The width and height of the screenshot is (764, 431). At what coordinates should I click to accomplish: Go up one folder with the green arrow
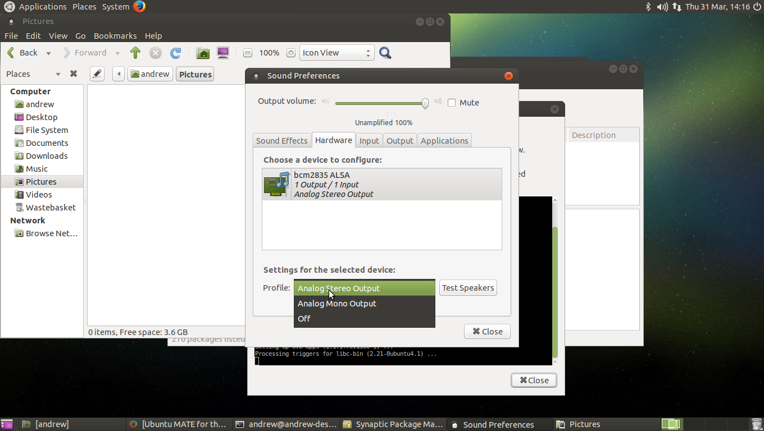[x=135, y=53]
